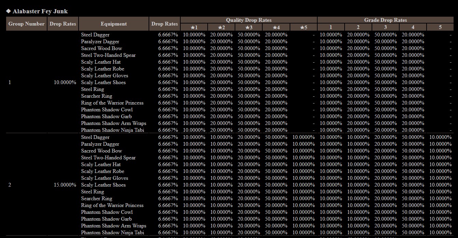Screen dimensions: 458x238
Task: Click ★5 10.0000% for group 2 Steel Dagger
Action: click(x=304, y=137)
